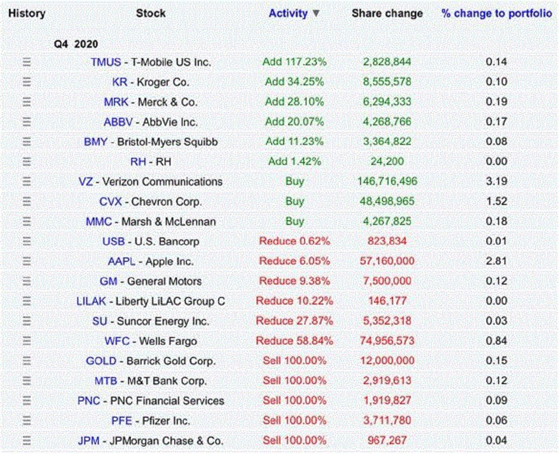The height and width of the screenshot is (454, 559).
Task: Click history icon for JPMorgan Chase row
Action: click(x=27, y=440)
